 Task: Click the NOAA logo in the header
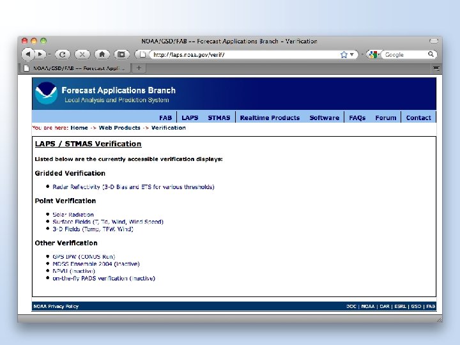[46, 93]
